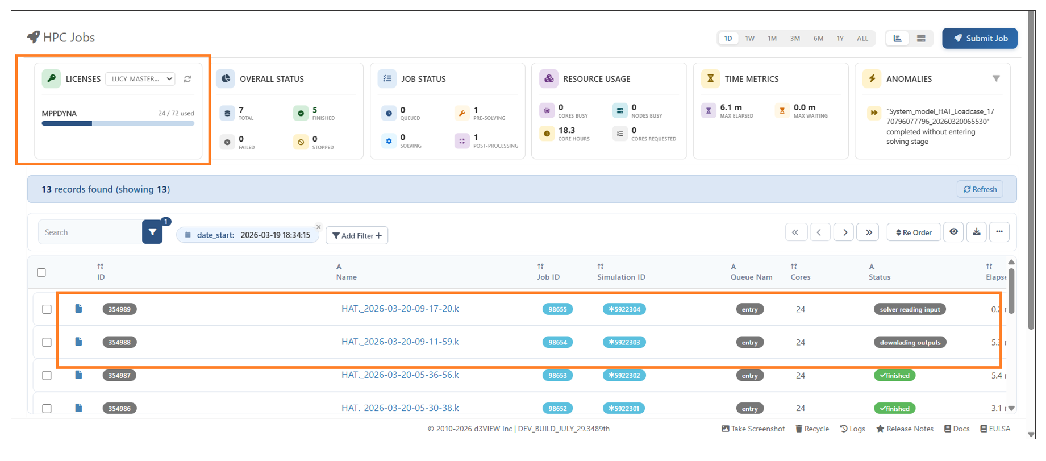This screenshot has height=461, width=1046.
Task: Click the MPPDYNA license usage progress bar
Action: (x=118, y=123)
